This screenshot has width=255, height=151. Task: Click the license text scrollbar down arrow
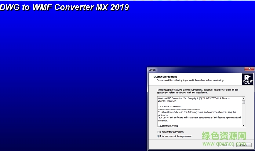[244, 126]
